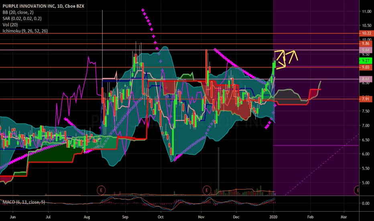Screen dimensions: 374x221
Task: Click the Nov label on time axis
Action: [201, 217]
